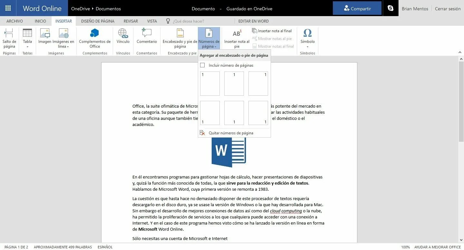Go to OneDrive breadcrumb
464x250 pixels.
coord(81,9)
